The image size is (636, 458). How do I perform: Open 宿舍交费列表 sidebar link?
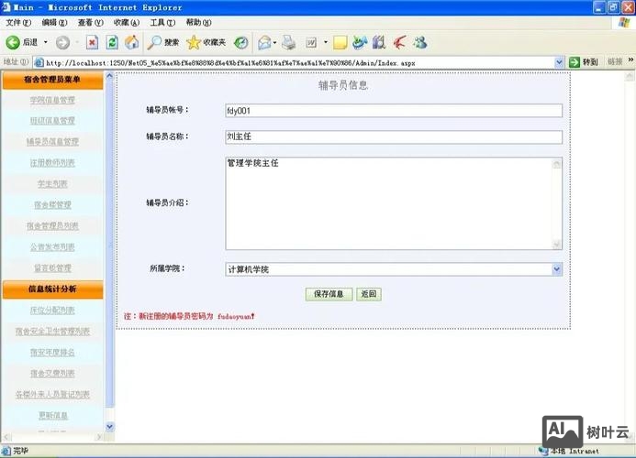pyautogui.click(x=52, y=374)
